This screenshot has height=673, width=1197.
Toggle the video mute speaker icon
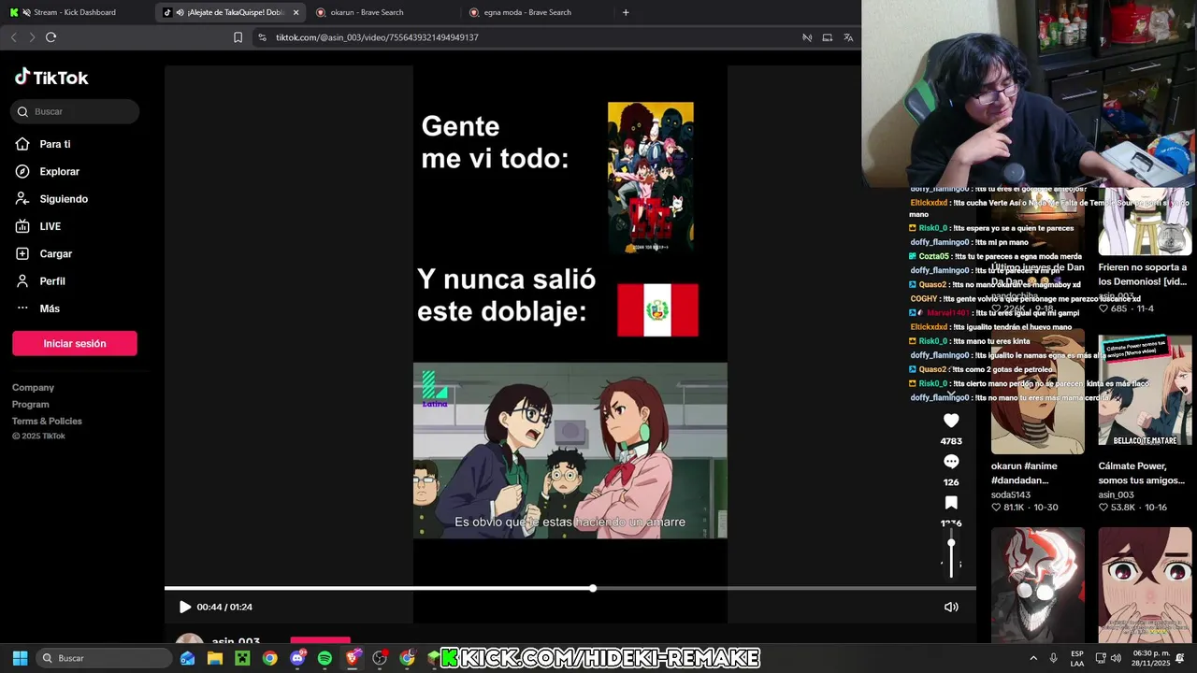[951, 607]
